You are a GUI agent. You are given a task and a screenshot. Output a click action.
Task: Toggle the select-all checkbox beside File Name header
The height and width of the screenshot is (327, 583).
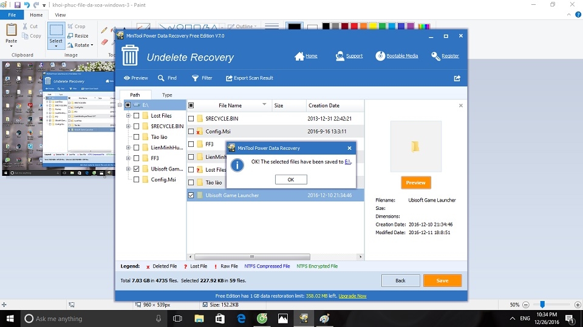coord(191,106)
